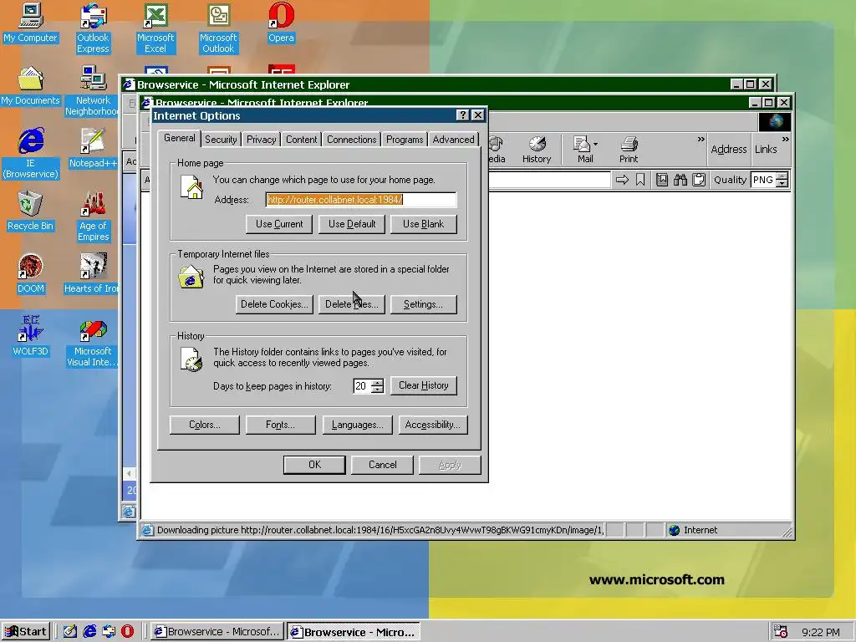Click the task scheduler tray icon
The height and width of the screenshot is (642, 856).
click(781, 632)
